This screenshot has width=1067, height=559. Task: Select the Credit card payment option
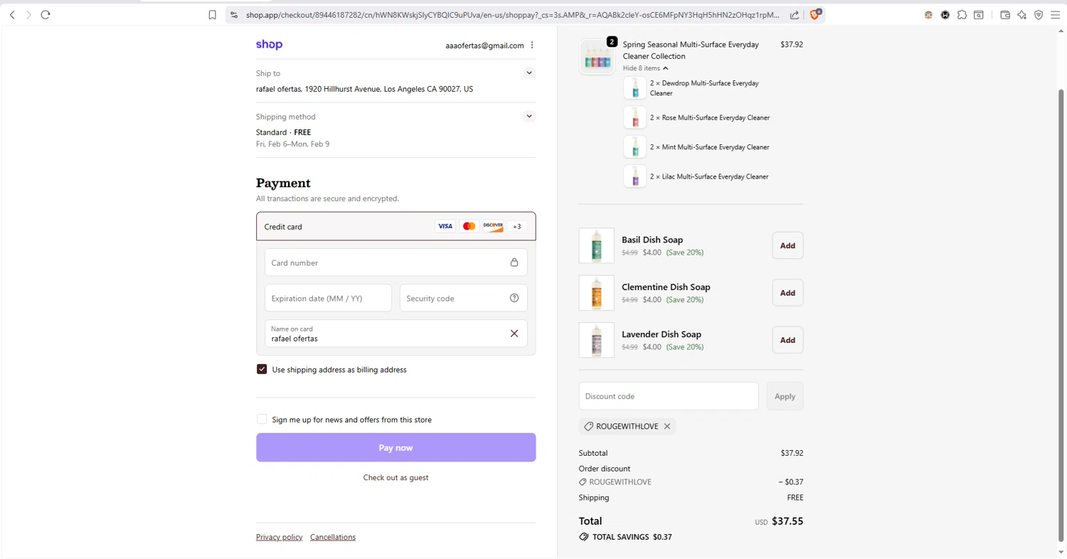tap(396, 226)
